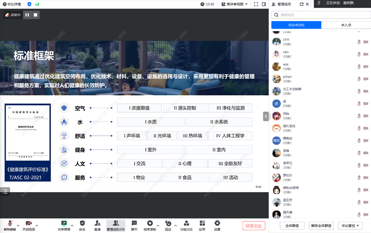Click the 解除静音 unmute microphone icon

(x=9, y=224)
